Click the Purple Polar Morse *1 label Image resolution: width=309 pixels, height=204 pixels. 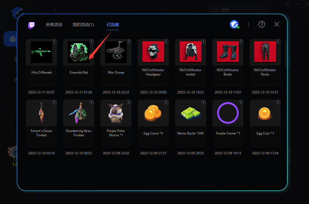click(116, 133)
